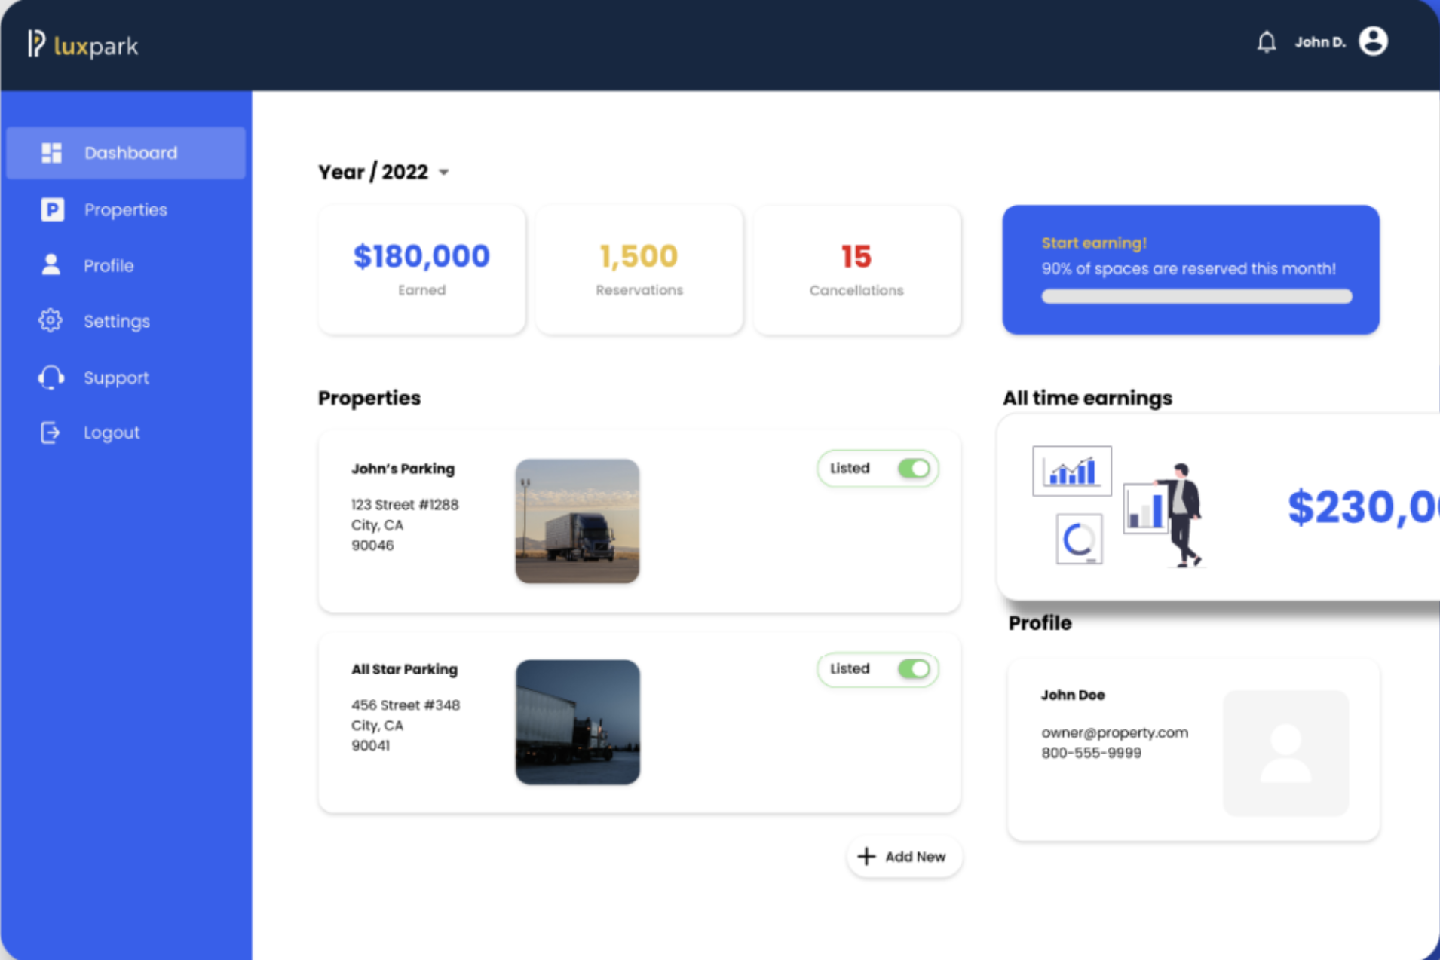
Task: Click the Dashboard grid icon in sidebar
Action: tap(51, 153)
